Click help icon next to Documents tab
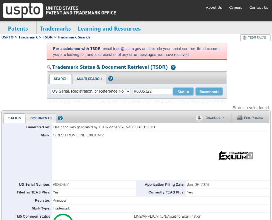 click(x=60, y=118)
